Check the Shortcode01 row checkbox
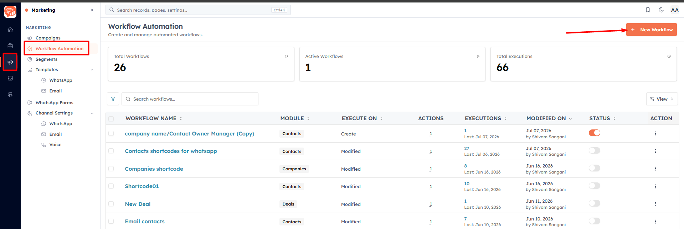 [x=111, y=186]
